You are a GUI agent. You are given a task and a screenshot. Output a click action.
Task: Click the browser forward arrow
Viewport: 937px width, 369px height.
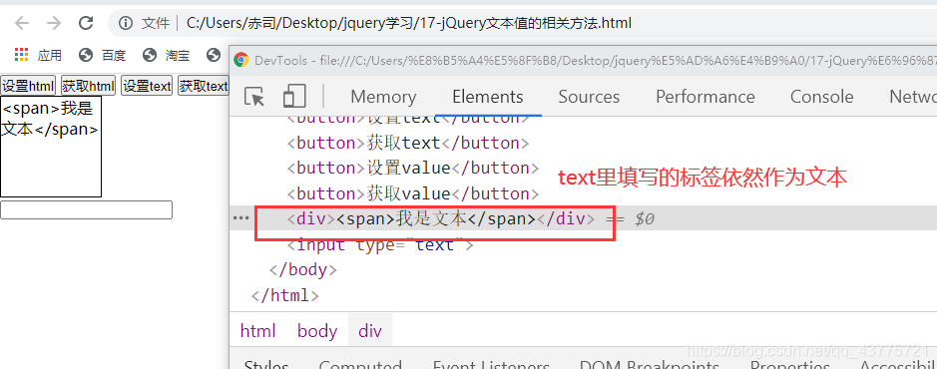[54, 23]
